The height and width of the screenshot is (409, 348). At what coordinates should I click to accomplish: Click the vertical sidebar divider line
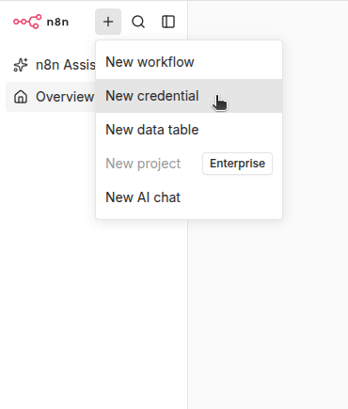188,313
